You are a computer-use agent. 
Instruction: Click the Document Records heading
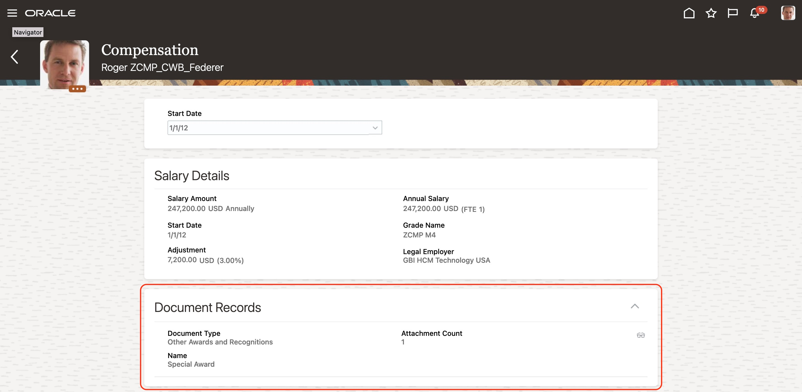207,307
